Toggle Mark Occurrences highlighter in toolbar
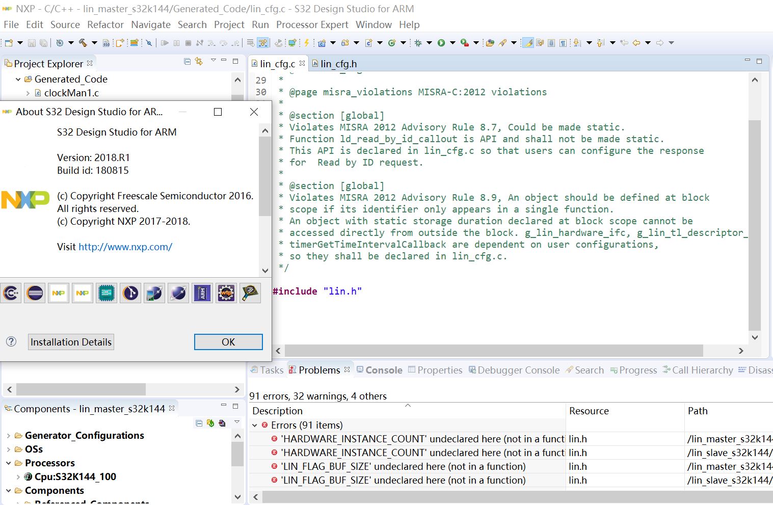The height and width of the screenshot is (505, 773). pos(528,43)
